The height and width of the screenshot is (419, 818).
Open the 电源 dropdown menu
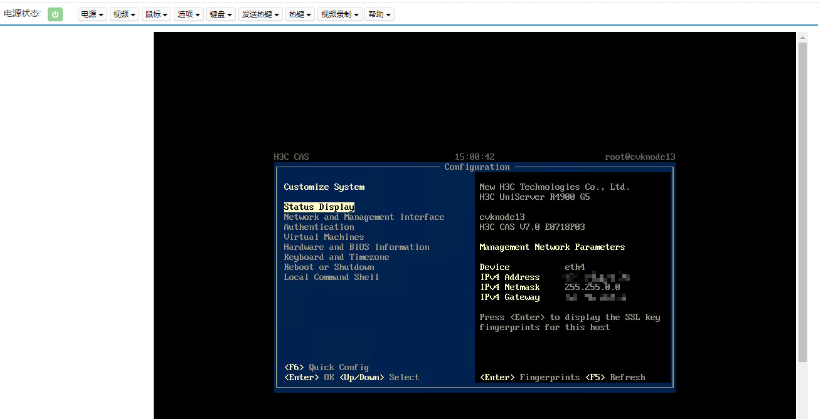coord(93,14)
